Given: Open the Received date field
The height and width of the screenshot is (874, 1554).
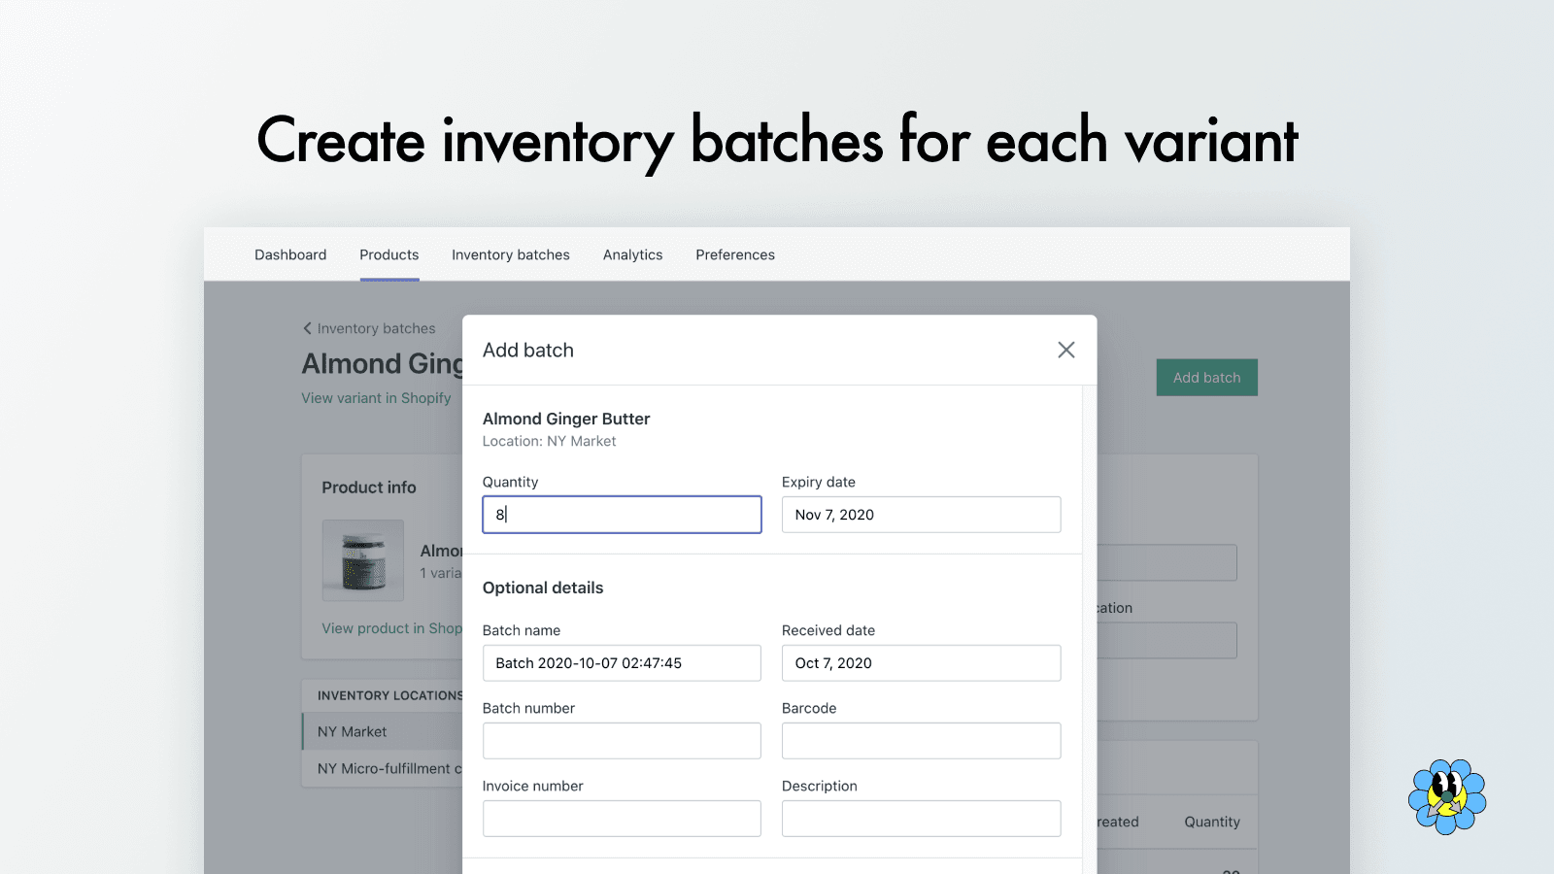Looking at the screenshot, I should [x=921, y=663].
